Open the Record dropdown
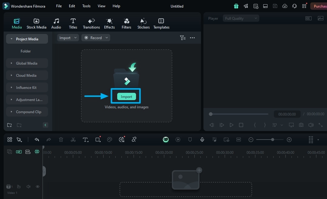 click(96, 38)
